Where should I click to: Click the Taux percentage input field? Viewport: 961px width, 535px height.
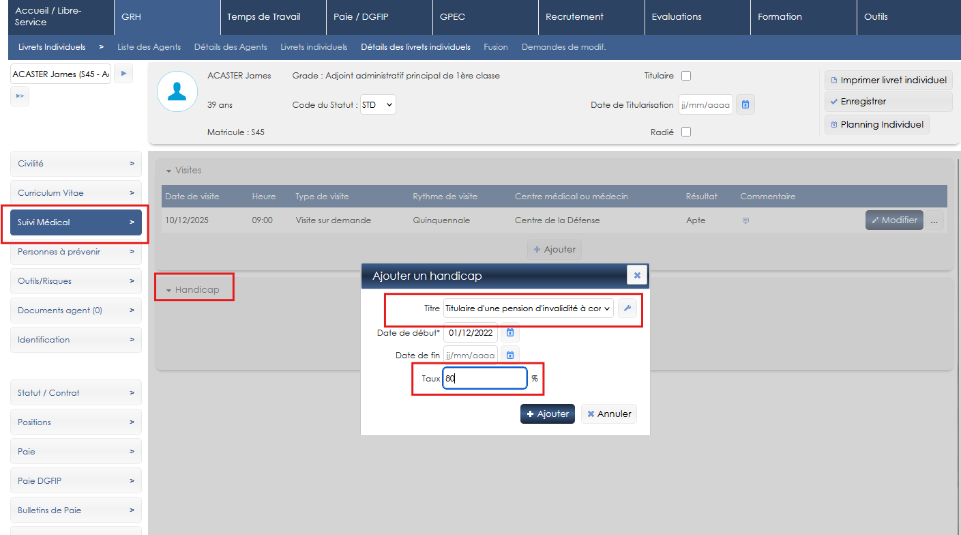pos(484,378)
